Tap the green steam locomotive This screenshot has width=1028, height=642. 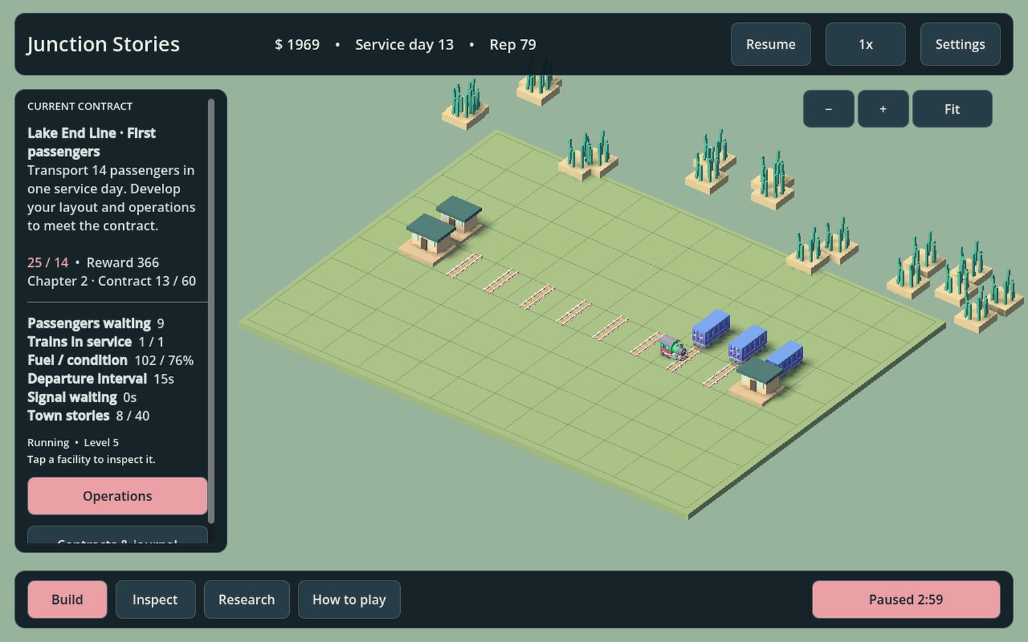[673, 348]
